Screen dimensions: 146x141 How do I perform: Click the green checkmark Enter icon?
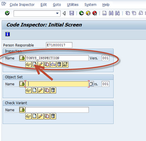pos(7,13)
